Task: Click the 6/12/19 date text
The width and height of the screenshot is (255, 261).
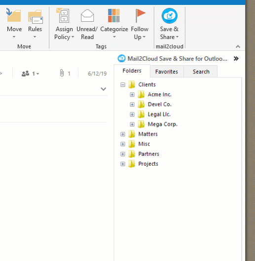Action: click(x=97, y=74)
